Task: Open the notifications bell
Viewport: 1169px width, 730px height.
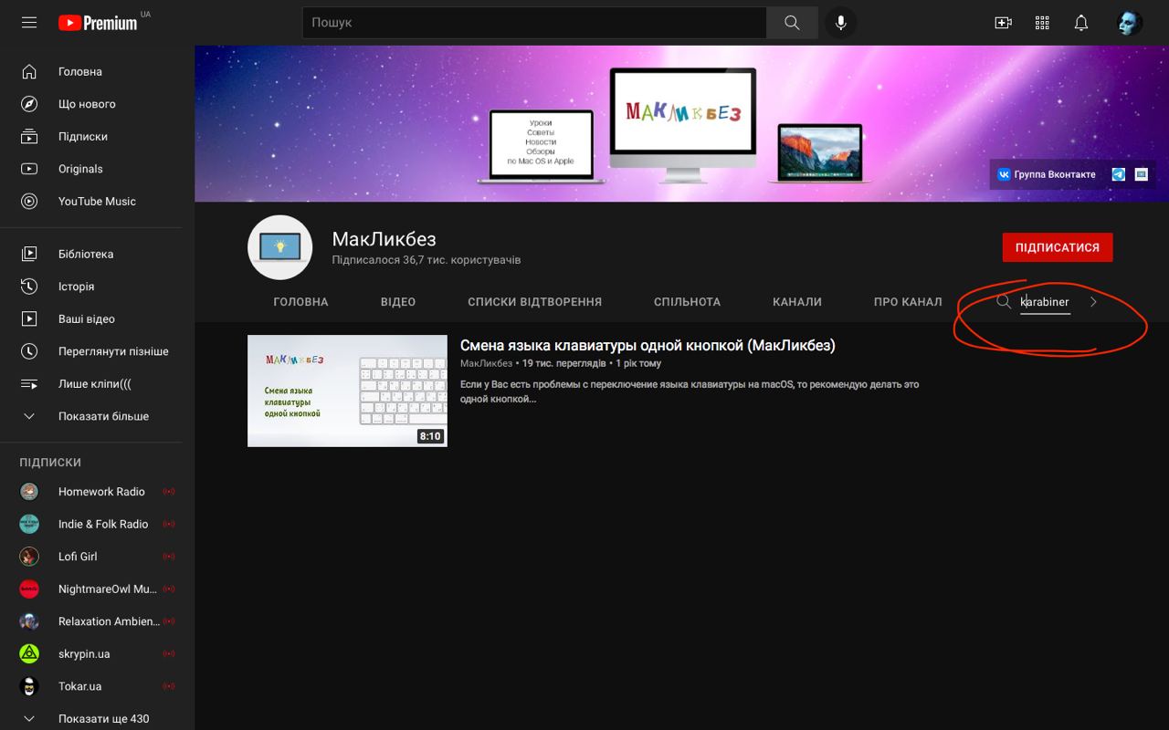Action: 1081,23
